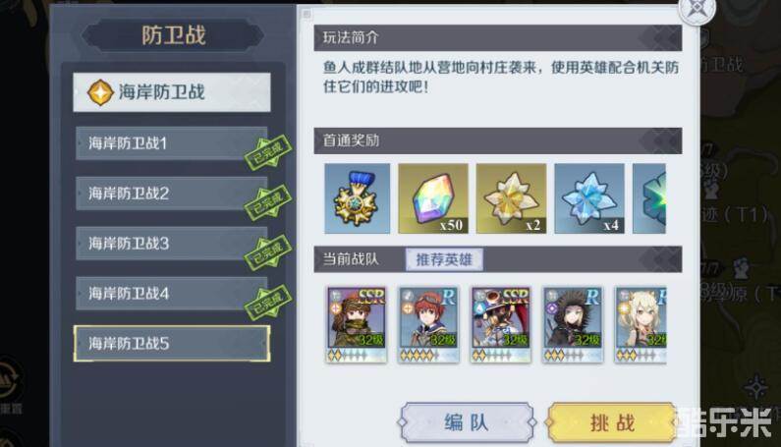Start the battle with 挑战 button
Image resolution: width=781 pixels, height=447 pixels.
(x=612, y=422)
